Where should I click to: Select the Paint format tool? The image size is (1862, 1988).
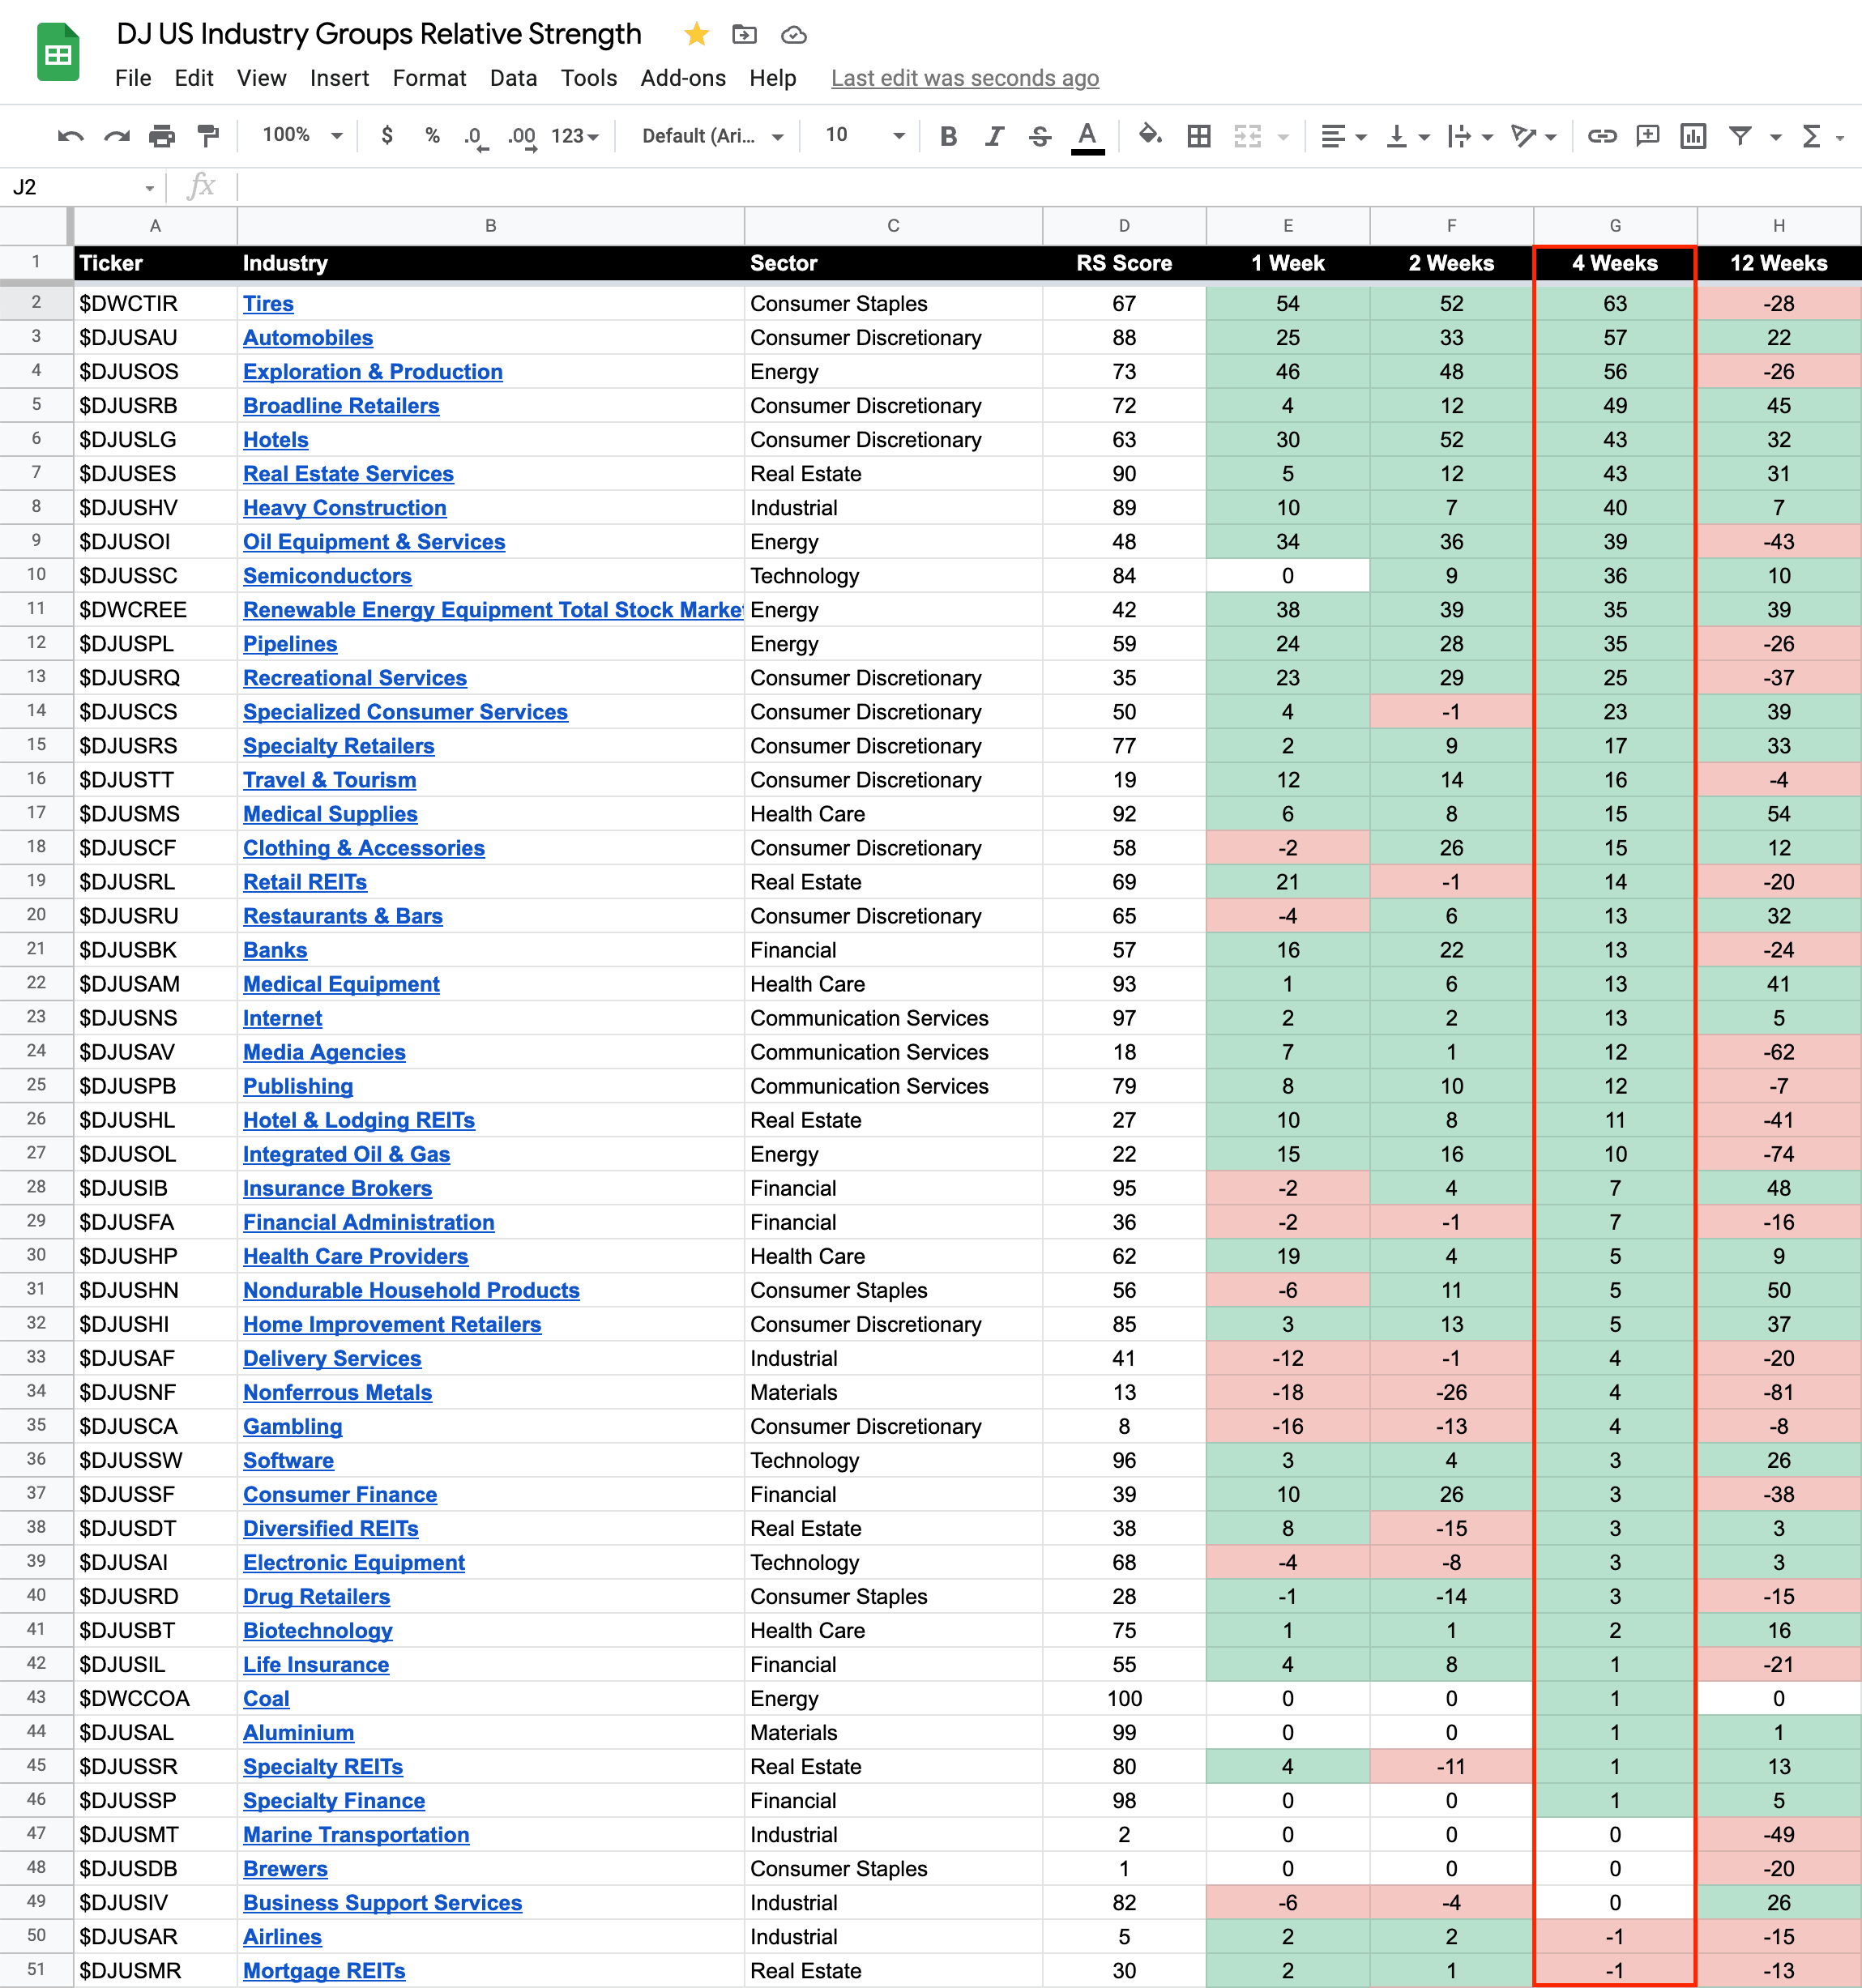click(208, 136)
